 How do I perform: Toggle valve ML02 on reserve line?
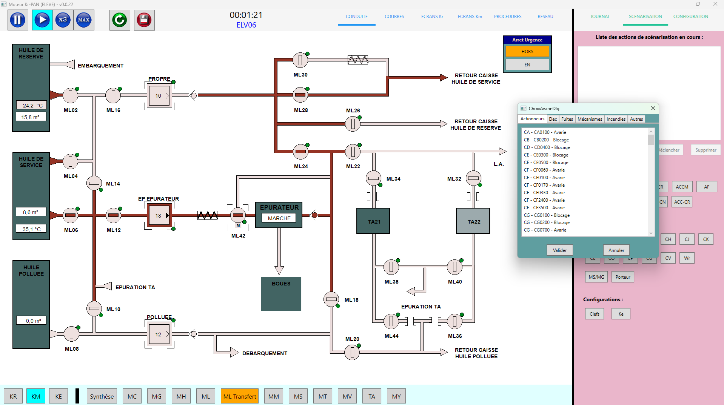(x=70, y=95)
